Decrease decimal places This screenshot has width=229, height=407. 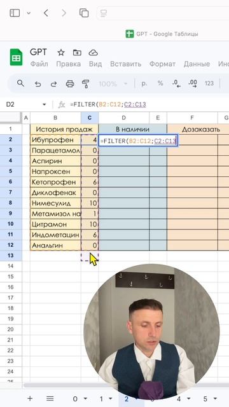click(176, 83)
